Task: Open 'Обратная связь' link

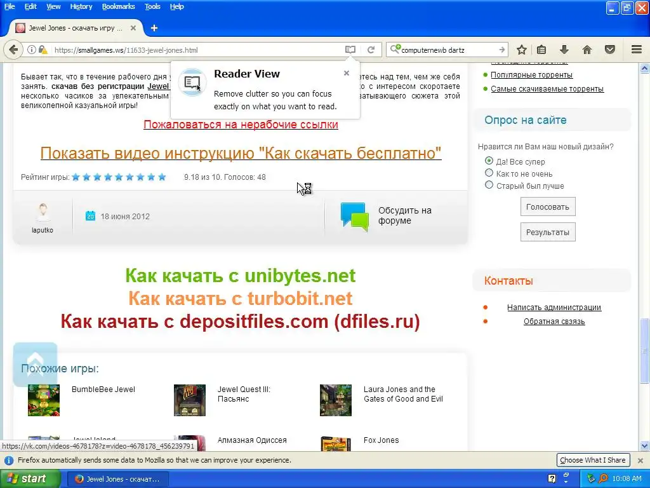Action: (x=554, y=322)
